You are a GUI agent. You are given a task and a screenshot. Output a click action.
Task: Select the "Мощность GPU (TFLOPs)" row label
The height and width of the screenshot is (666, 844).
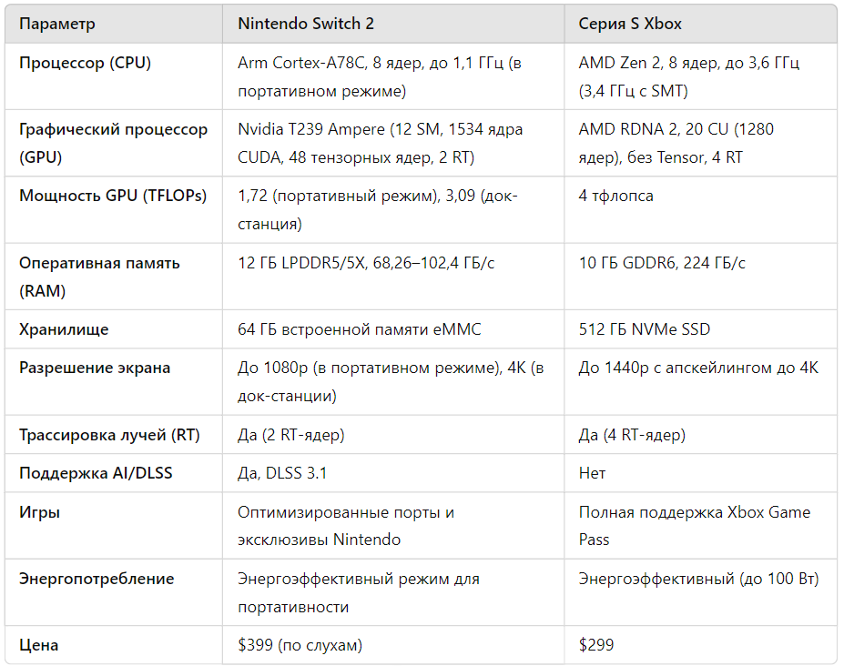click(112, 196)
